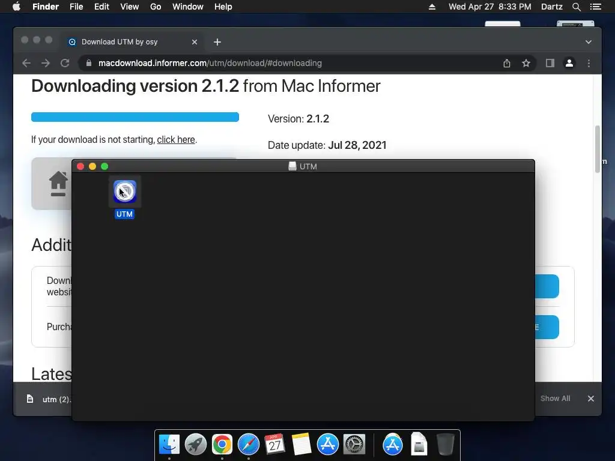Screen dimensions: 615x461
Task: Open Calendar from the Dock
Action: (274, 445)
